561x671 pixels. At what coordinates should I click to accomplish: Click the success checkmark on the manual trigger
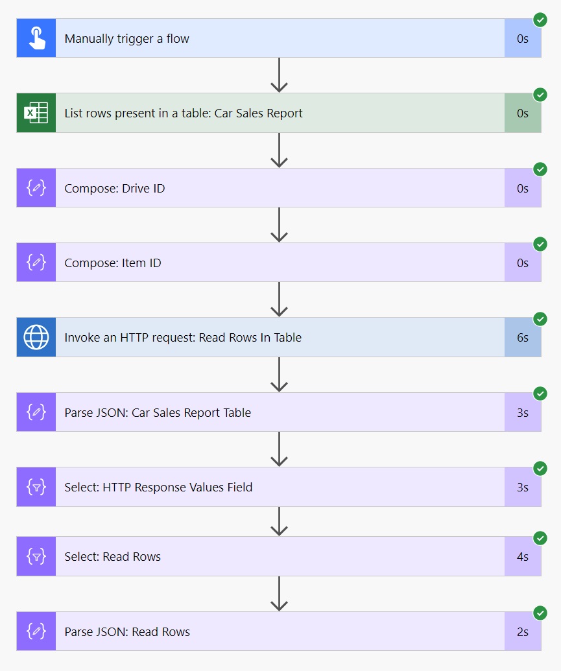coord(540,20)
